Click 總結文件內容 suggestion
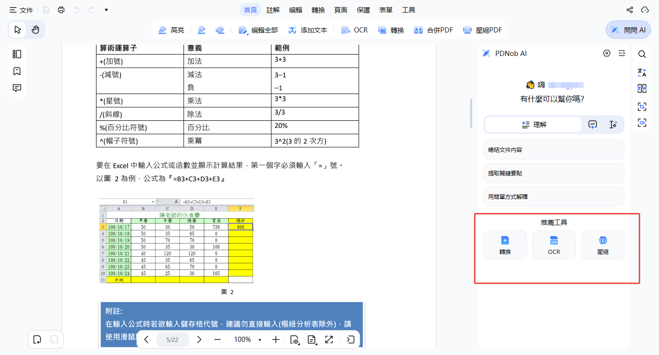 554,150
